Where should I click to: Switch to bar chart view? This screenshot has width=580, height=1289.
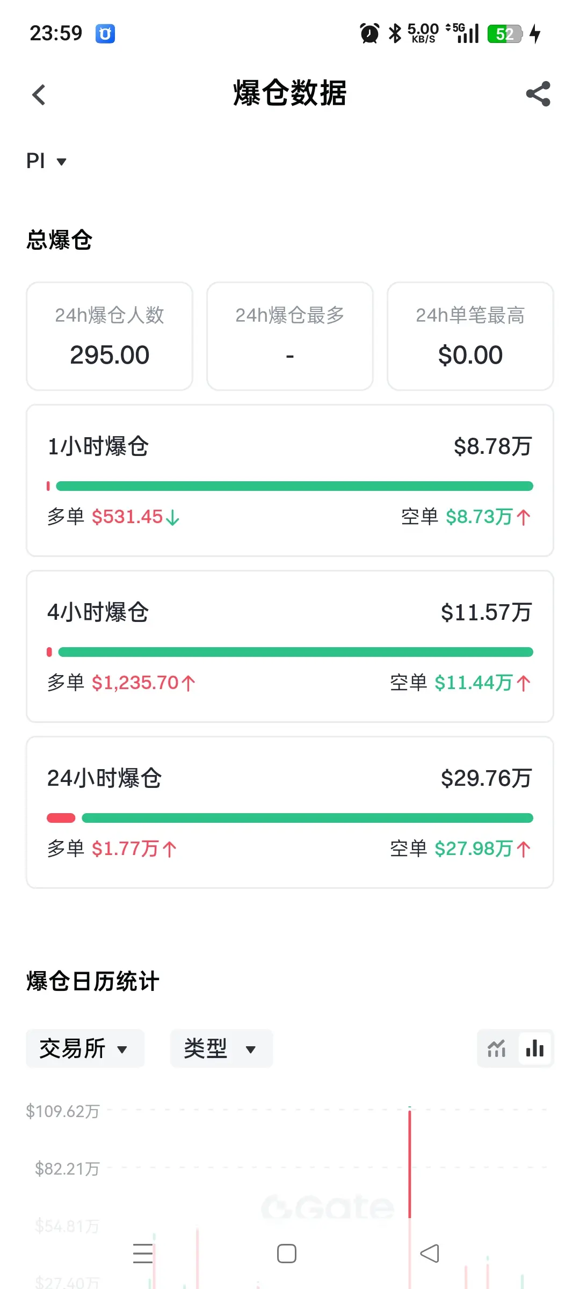pyautogui.click(x=535, y=1048)
